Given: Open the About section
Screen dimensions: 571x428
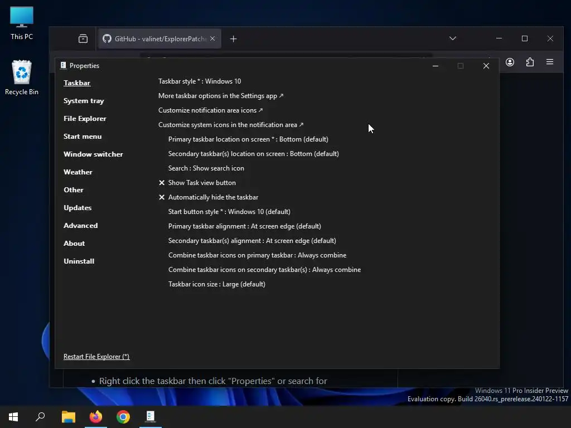Looking at the screenshot, I should [x=74, y=244].
